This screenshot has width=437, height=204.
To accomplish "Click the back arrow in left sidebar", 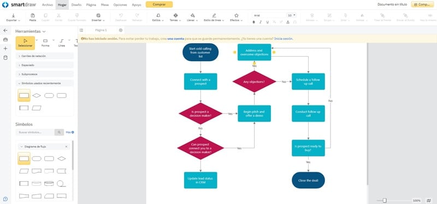I will point(5,31).
